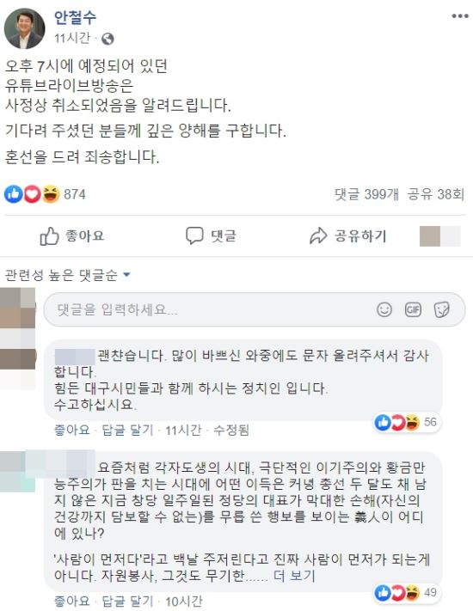Click 답글 달기 on the first comment
The width and height of the screenshot is (473, 611).
[x=127, y=431]
